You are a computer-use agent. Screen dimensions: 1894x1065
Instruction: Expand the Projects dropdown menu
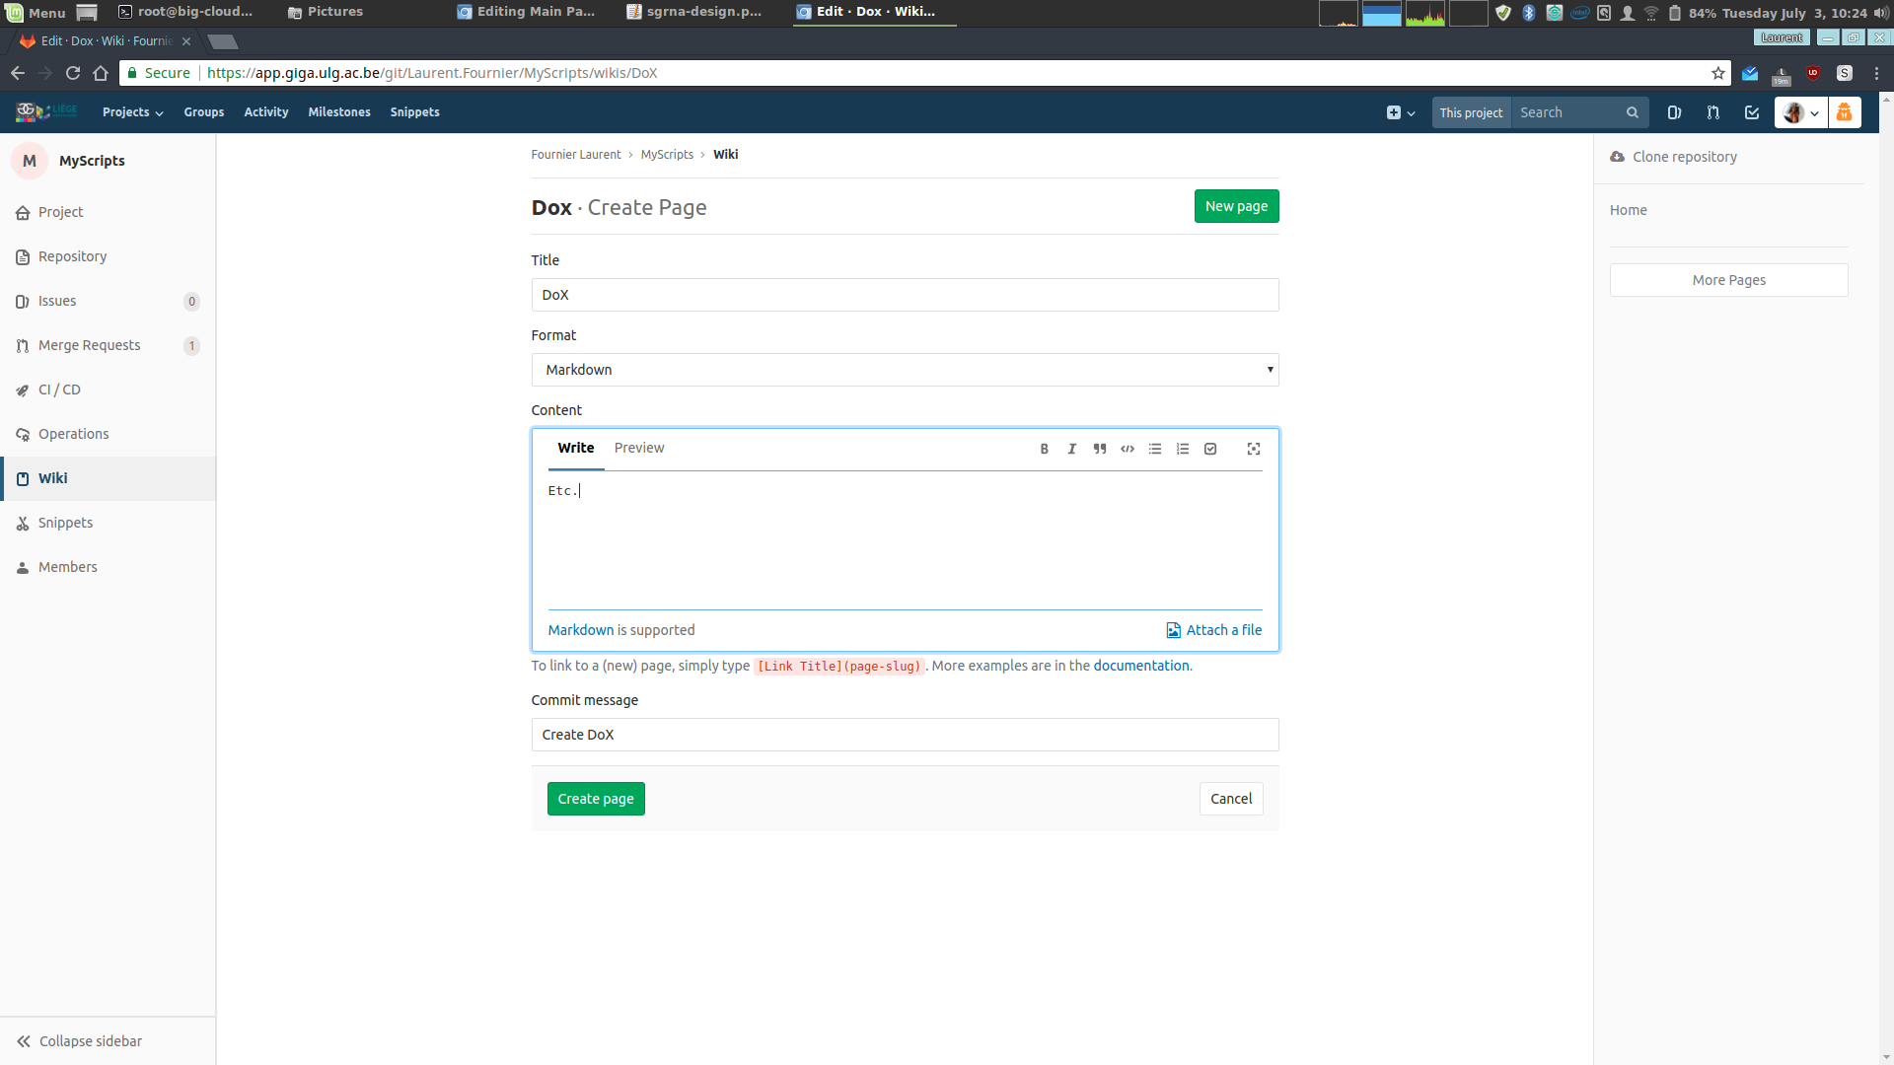pyautogui.click(x=132, y=112)
